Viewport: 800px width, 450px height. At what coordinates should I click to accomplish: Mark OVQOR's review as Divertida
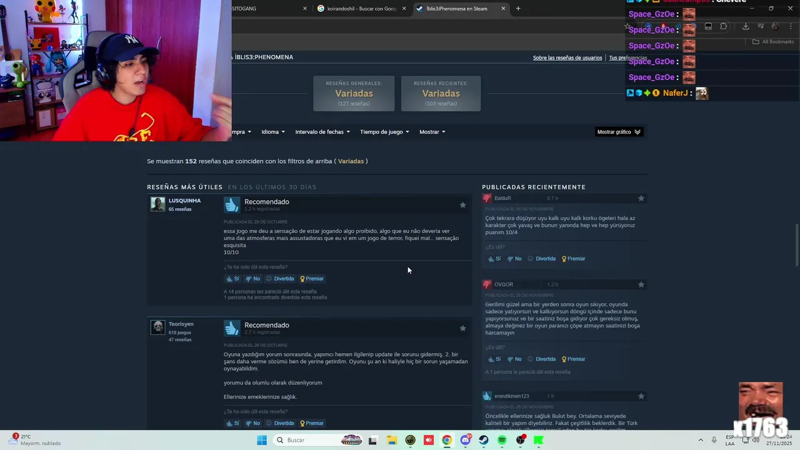[x=542, y=359]
